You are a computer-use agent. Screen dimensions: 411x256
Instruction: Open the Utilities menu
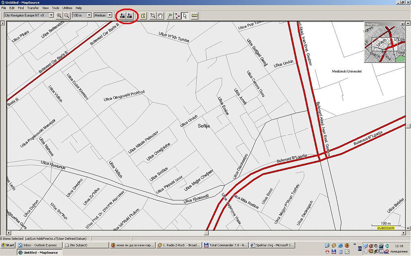click(x=67, y=8)
